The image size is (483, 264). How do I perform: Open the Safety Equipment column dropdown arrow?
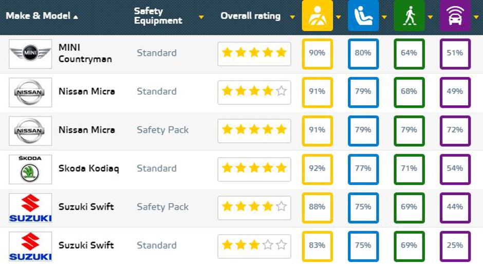click(201, 17)
